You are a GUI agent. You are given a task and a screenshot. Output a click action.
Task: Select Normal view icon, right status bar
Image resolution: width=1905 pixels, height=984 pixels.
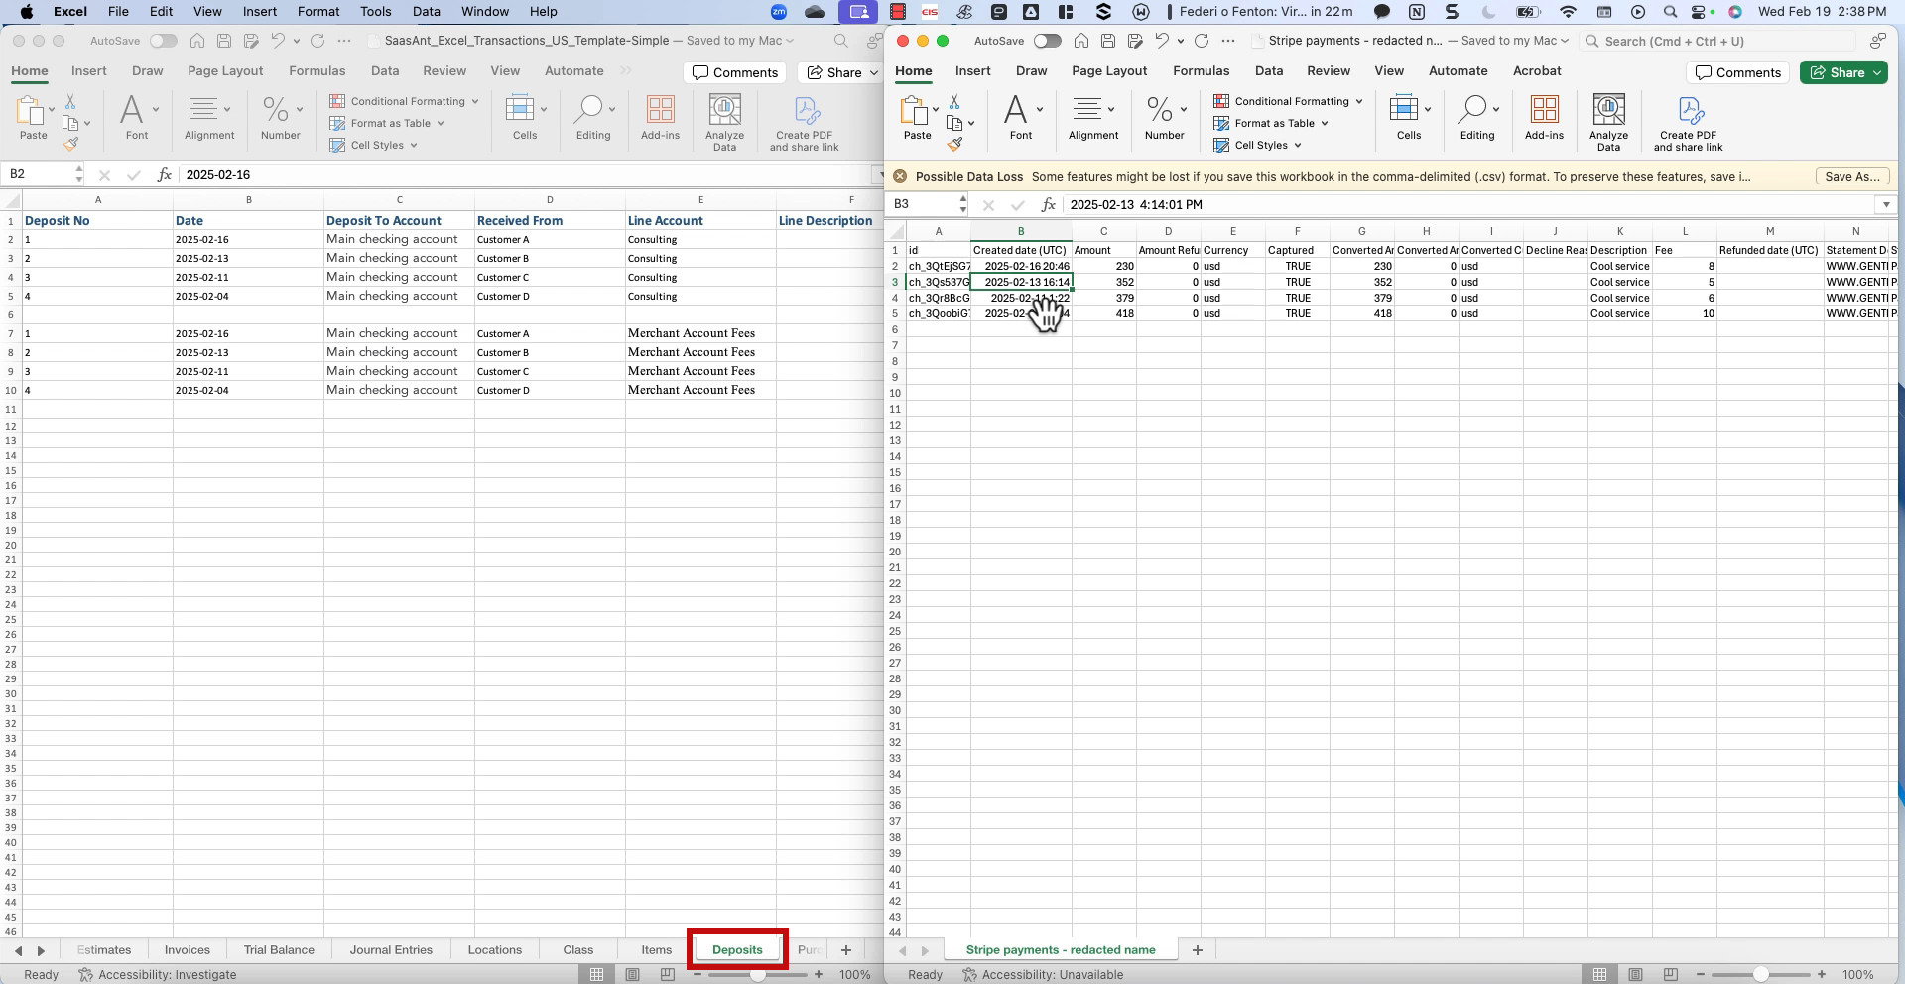pyautogui.click(x=1599, y=975)
